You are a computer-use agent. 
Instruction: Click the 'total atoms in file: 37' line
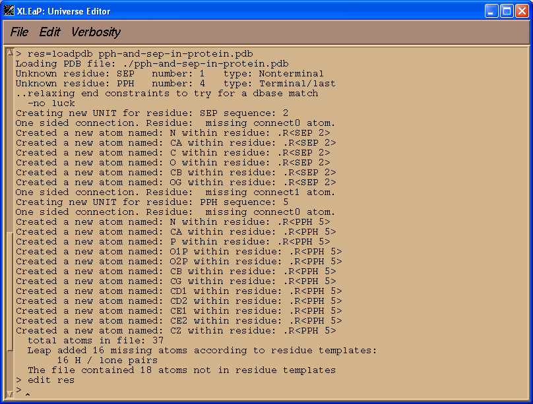pyautogui.click(x=96, y=340)
